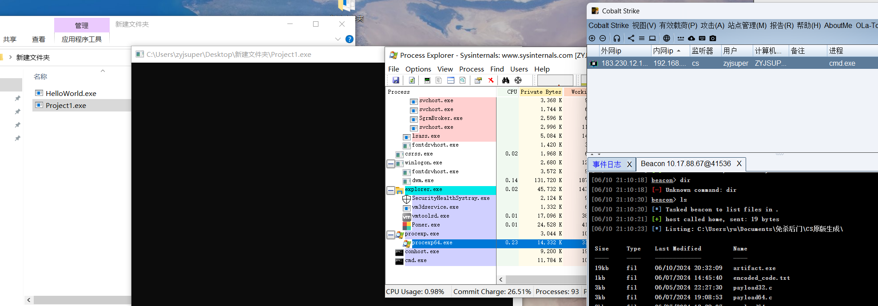878x306 pixels.
Task: Open the Users menu in Process Explorer
Action: point(519,69)
